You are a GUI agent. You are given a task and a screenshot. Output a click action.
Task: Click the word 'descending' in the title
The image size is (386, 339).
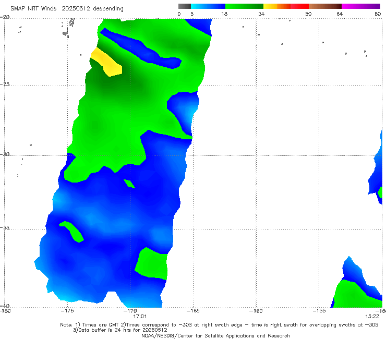108,9
